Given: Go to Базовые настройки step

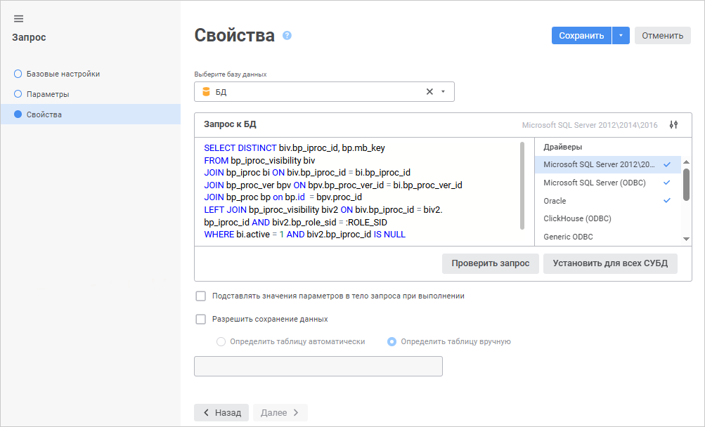Looking at the screenshot, I should (x=63, y=74).
